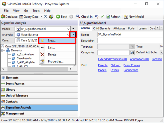
Task: Click the clock time icon in toolbar
Action: [x=45, y=17]
